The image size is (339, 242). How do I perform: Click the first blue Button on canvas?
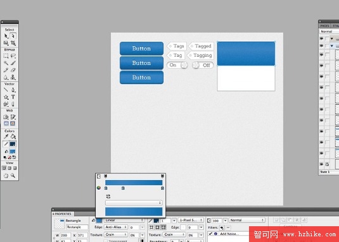(141, 49)
